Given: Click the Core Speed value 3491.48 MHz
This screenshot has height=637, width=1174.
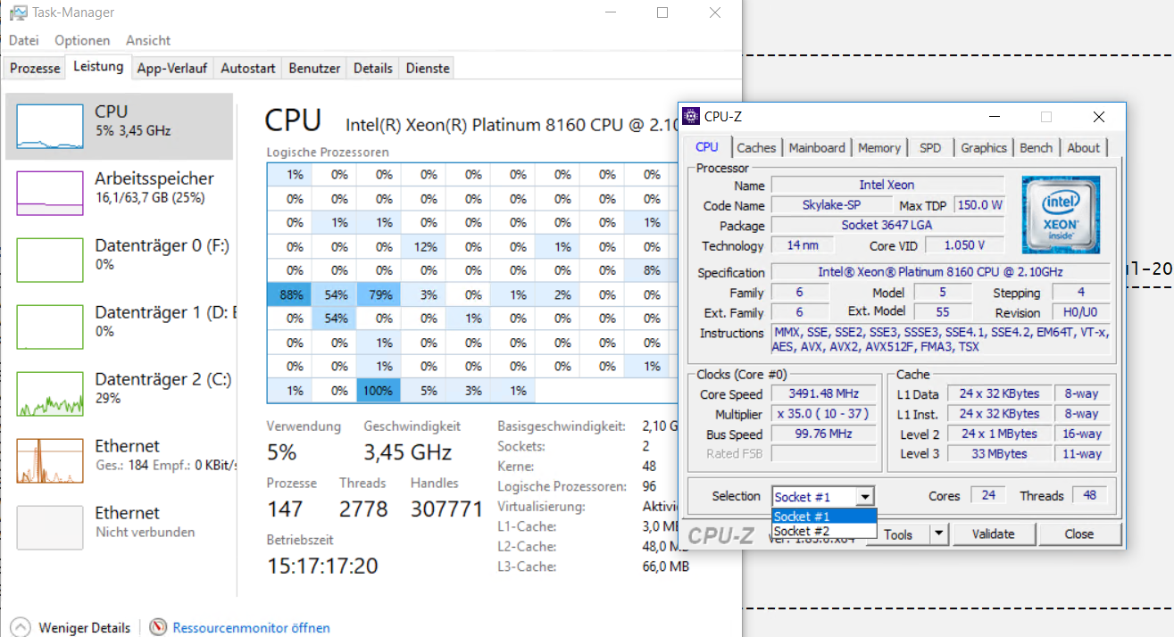Looking at the screenshot, I should click(823, 394).
